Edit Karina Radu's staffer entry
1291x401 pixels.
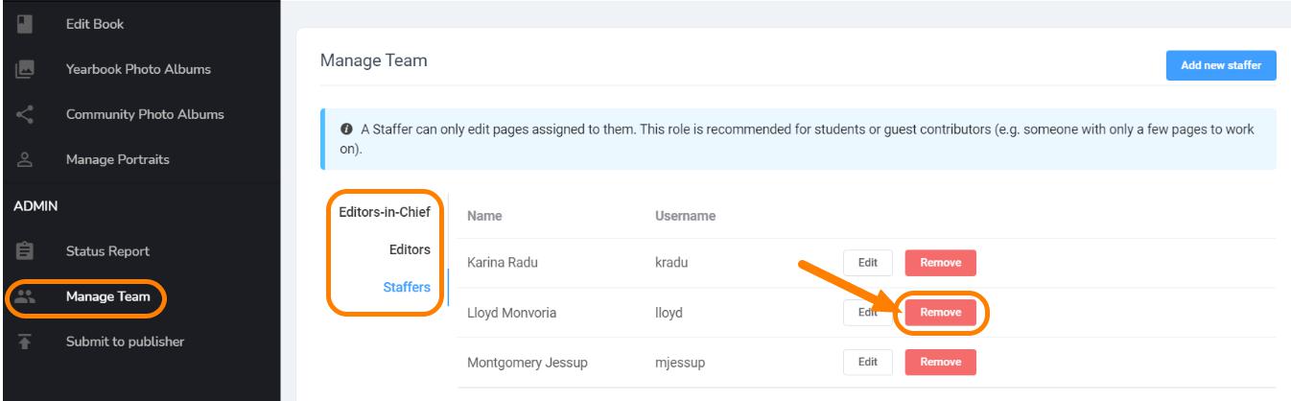click(x=868, y=263)
